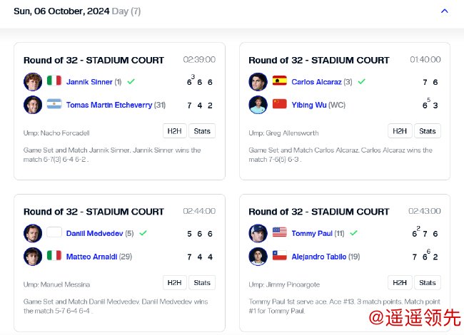Click Carlos Alcaraz's player photo
The height and width of the screenshot is (335, 464).
tap(258, 81)
